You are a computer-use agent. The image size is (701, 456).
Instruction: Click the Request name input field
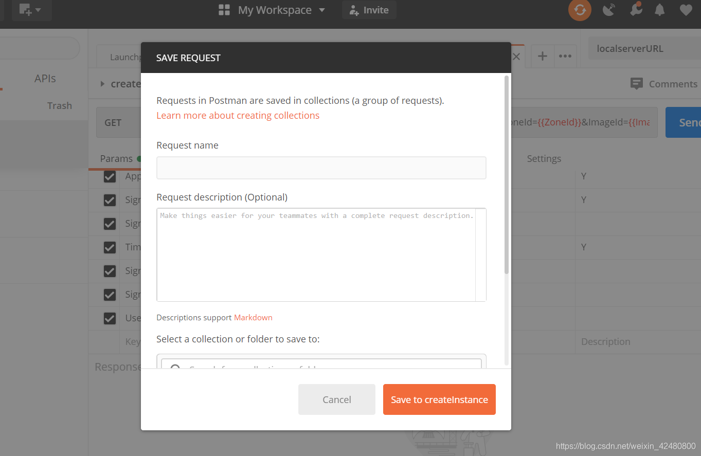pos(321,168)
